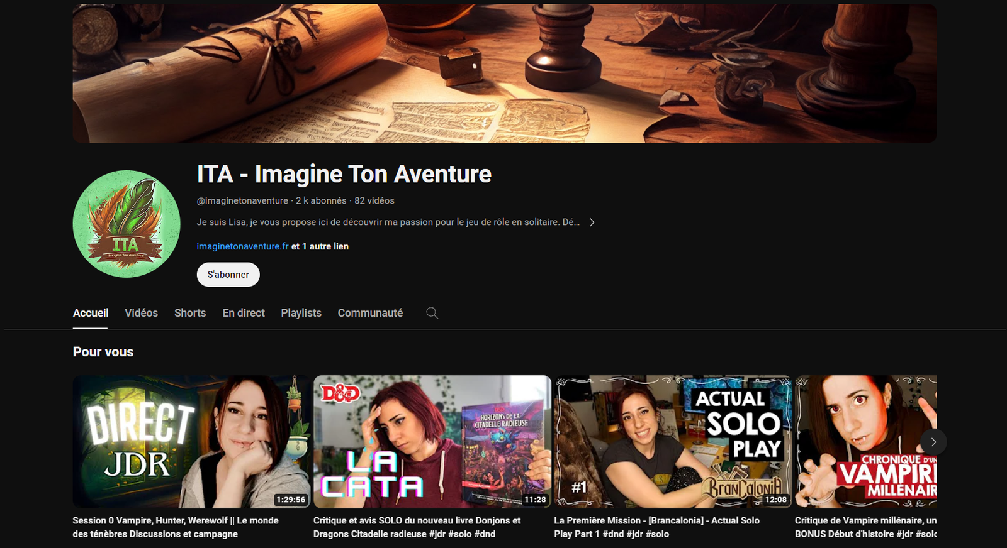Click the 11:28 duration badge

pos(535,500)
